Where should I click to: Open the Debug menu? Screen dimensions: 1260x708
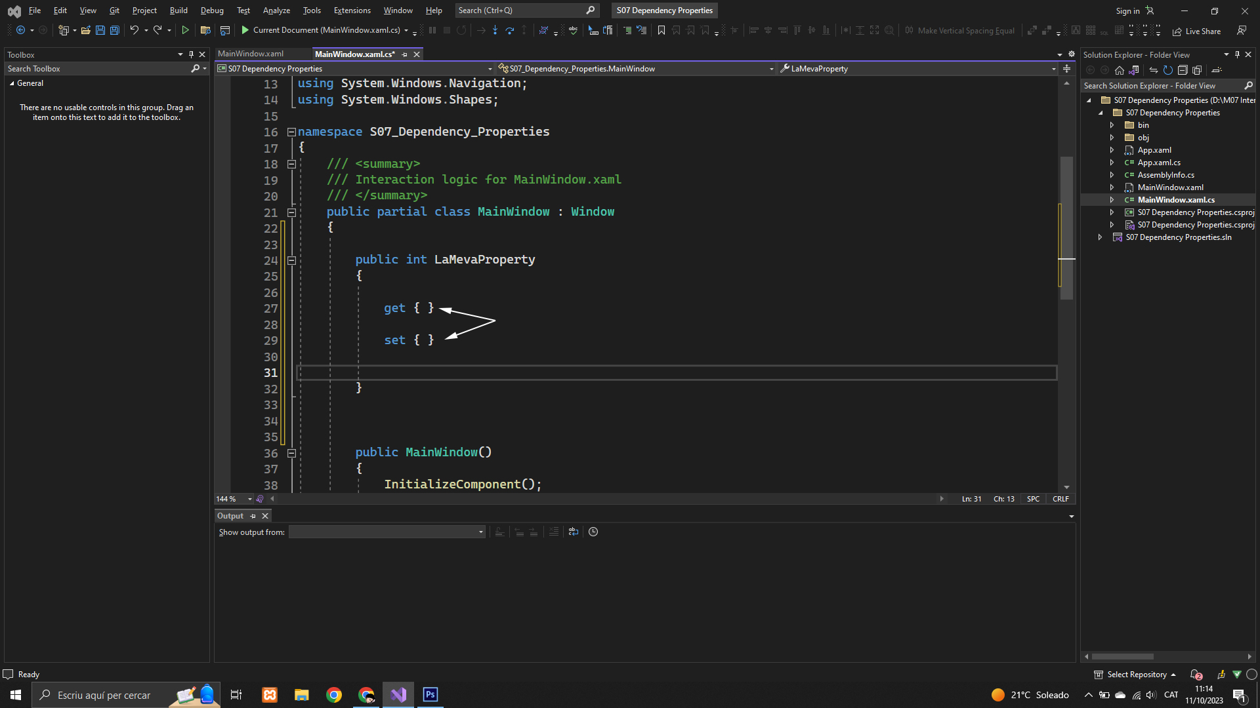click(x=211, y=10)
